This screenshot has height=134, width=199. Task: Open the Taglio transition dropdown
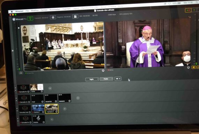tap(92, 79)
